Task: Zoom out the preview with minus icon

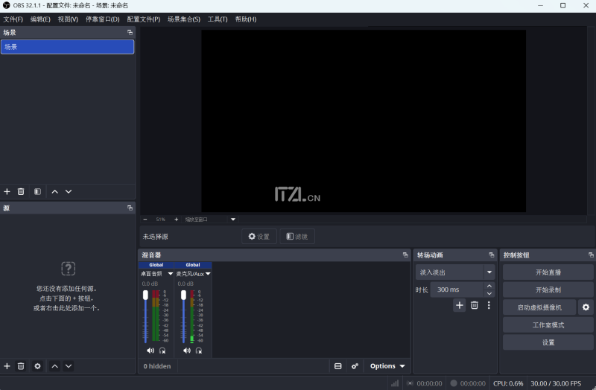Action: coord(145,219)
